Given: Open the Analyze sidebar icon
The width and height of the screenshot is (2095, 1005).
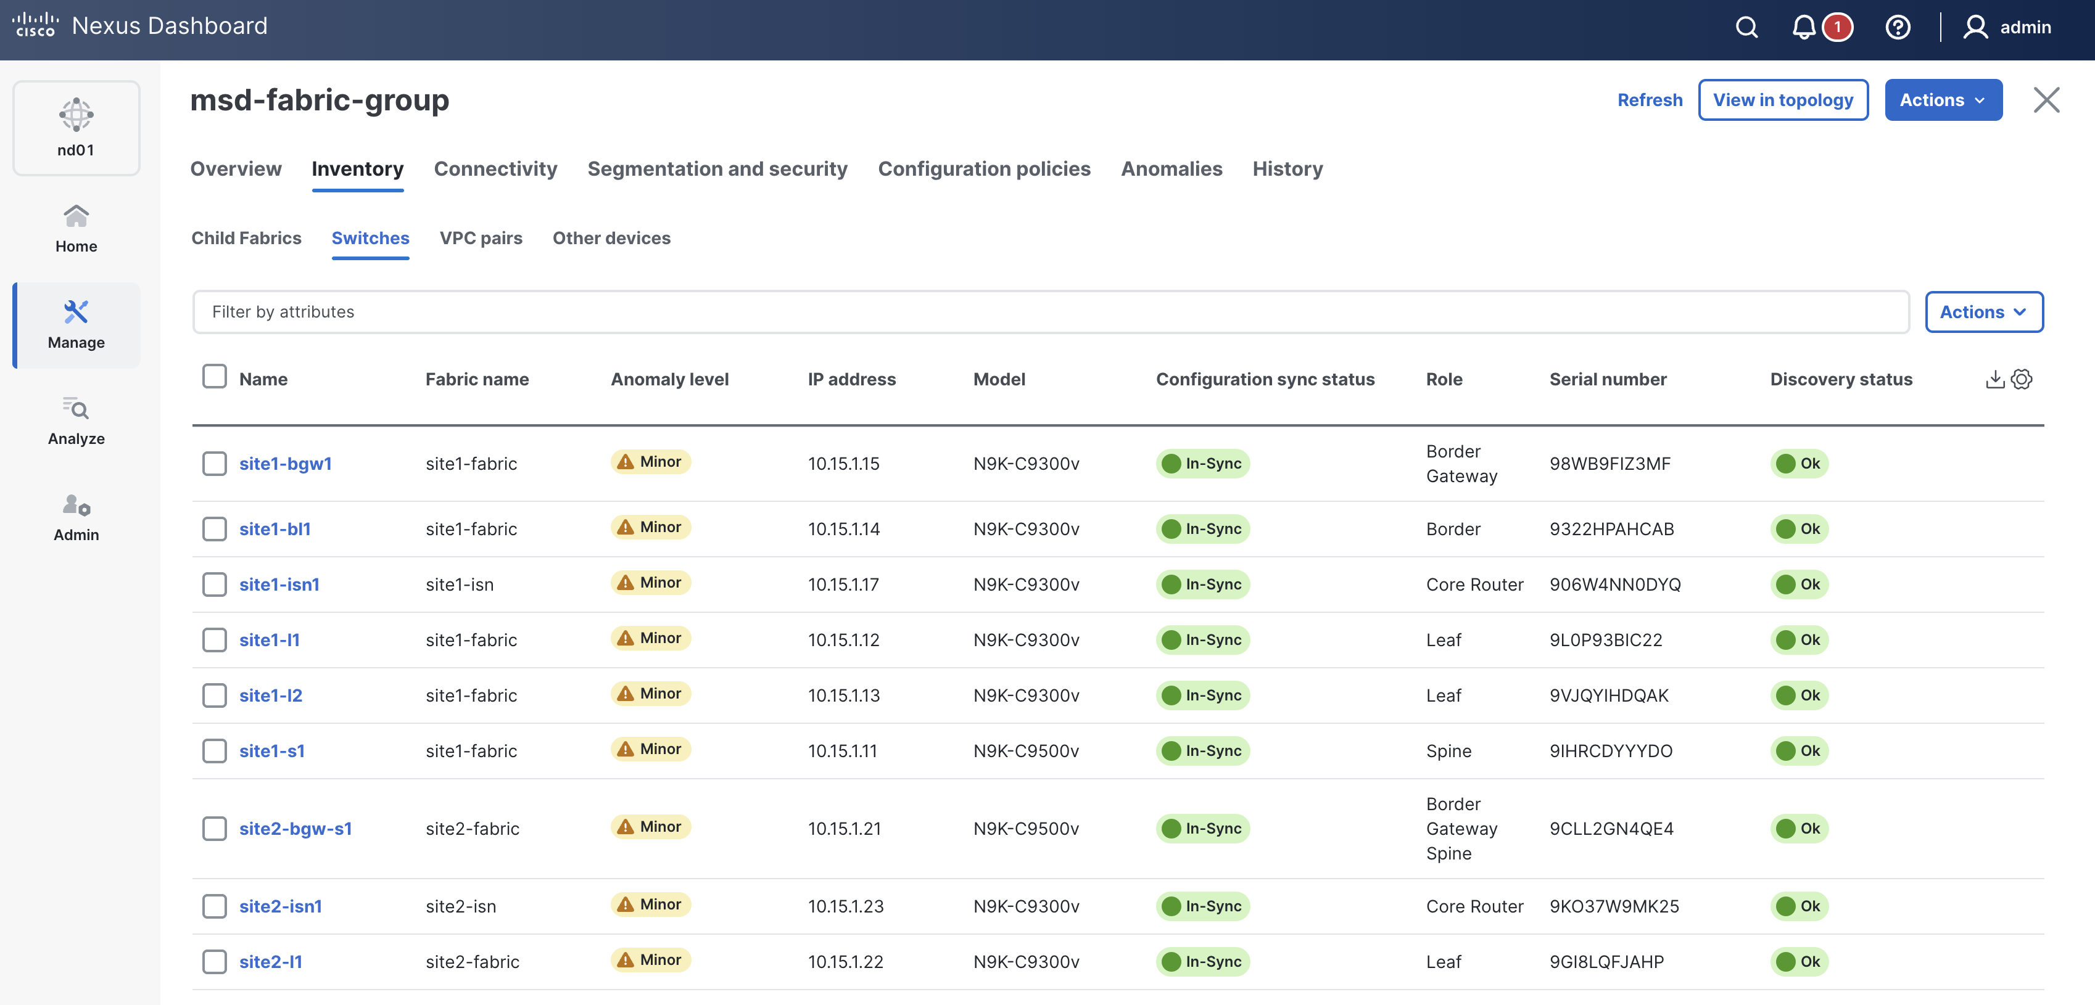Looking at the screenshot, I should pyautogui.click(x=76, y=420).
